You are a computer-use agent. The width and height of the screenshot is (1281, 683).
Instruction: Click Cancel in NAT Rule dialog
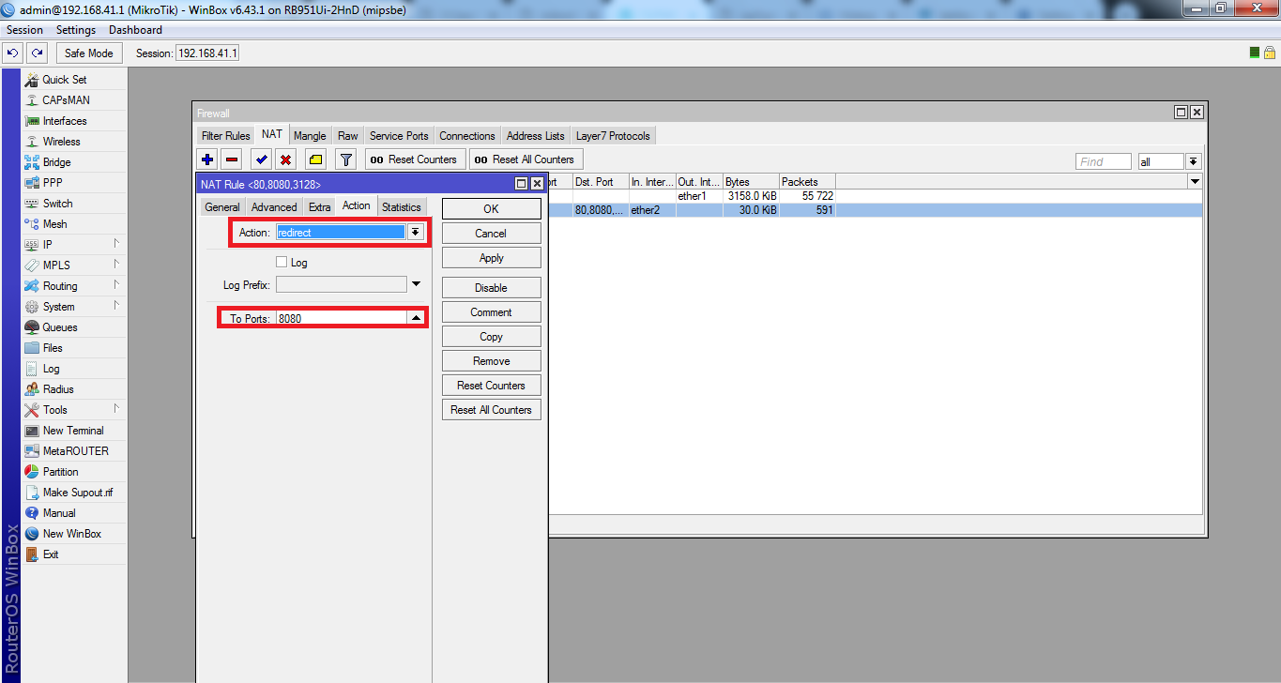[x=492, y=234]
